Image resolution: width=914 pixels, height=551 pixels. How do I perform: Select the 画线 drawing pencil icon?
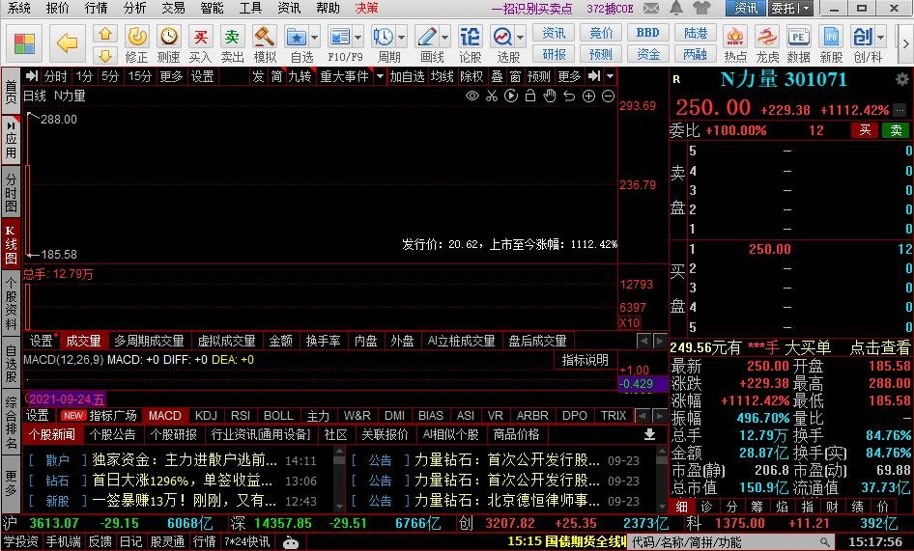click(x=427, y=38)
